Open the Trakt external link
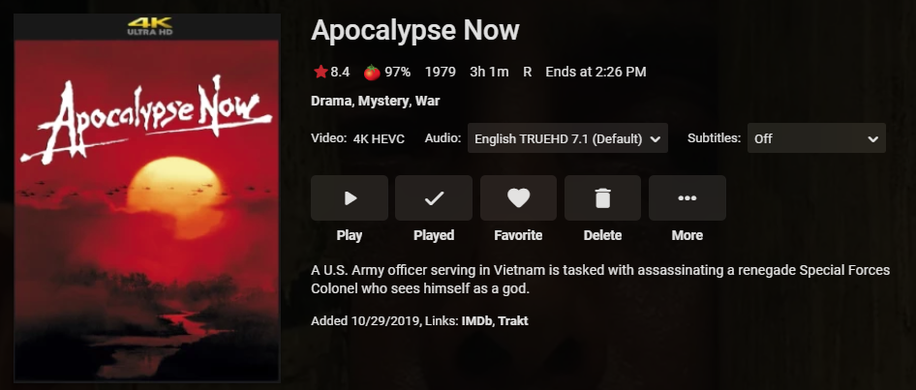 point(513,320)
